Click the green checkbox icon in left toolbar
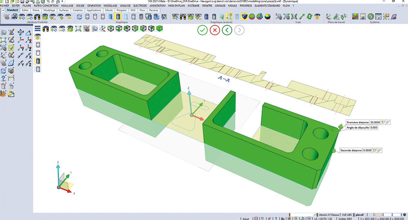The width and height of the screenshot is (408, 220). coord(11,48)
